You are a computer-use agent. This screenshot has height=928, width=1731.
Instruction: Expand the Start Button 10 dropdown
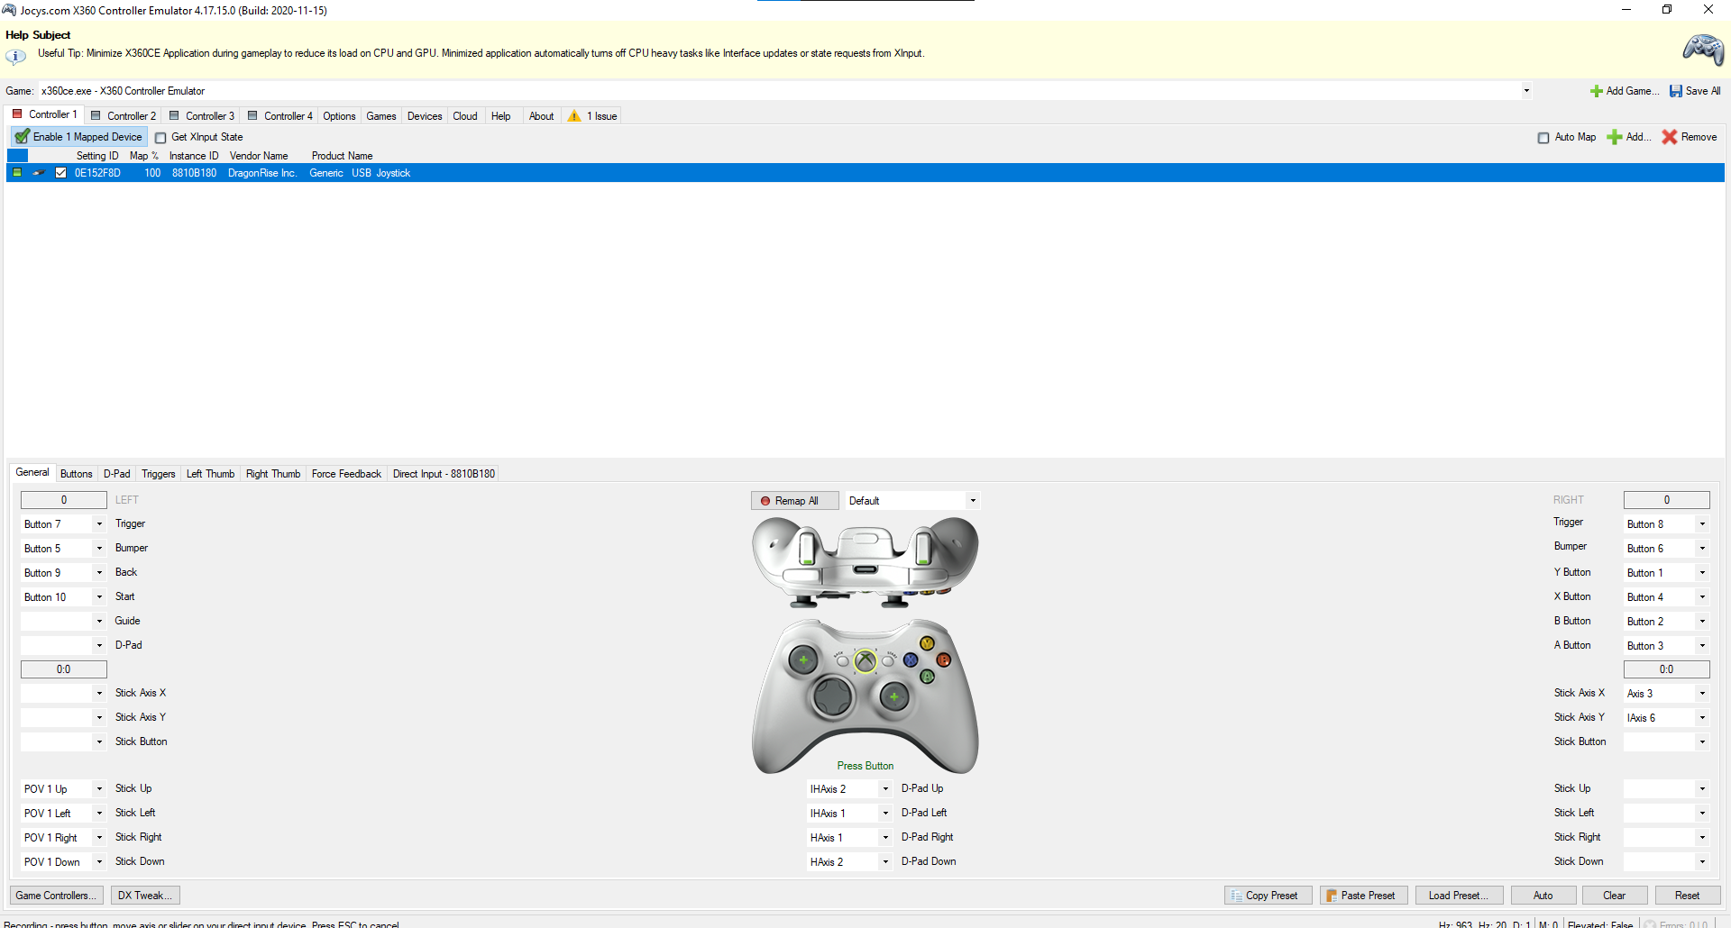click(x=99, y=597)
